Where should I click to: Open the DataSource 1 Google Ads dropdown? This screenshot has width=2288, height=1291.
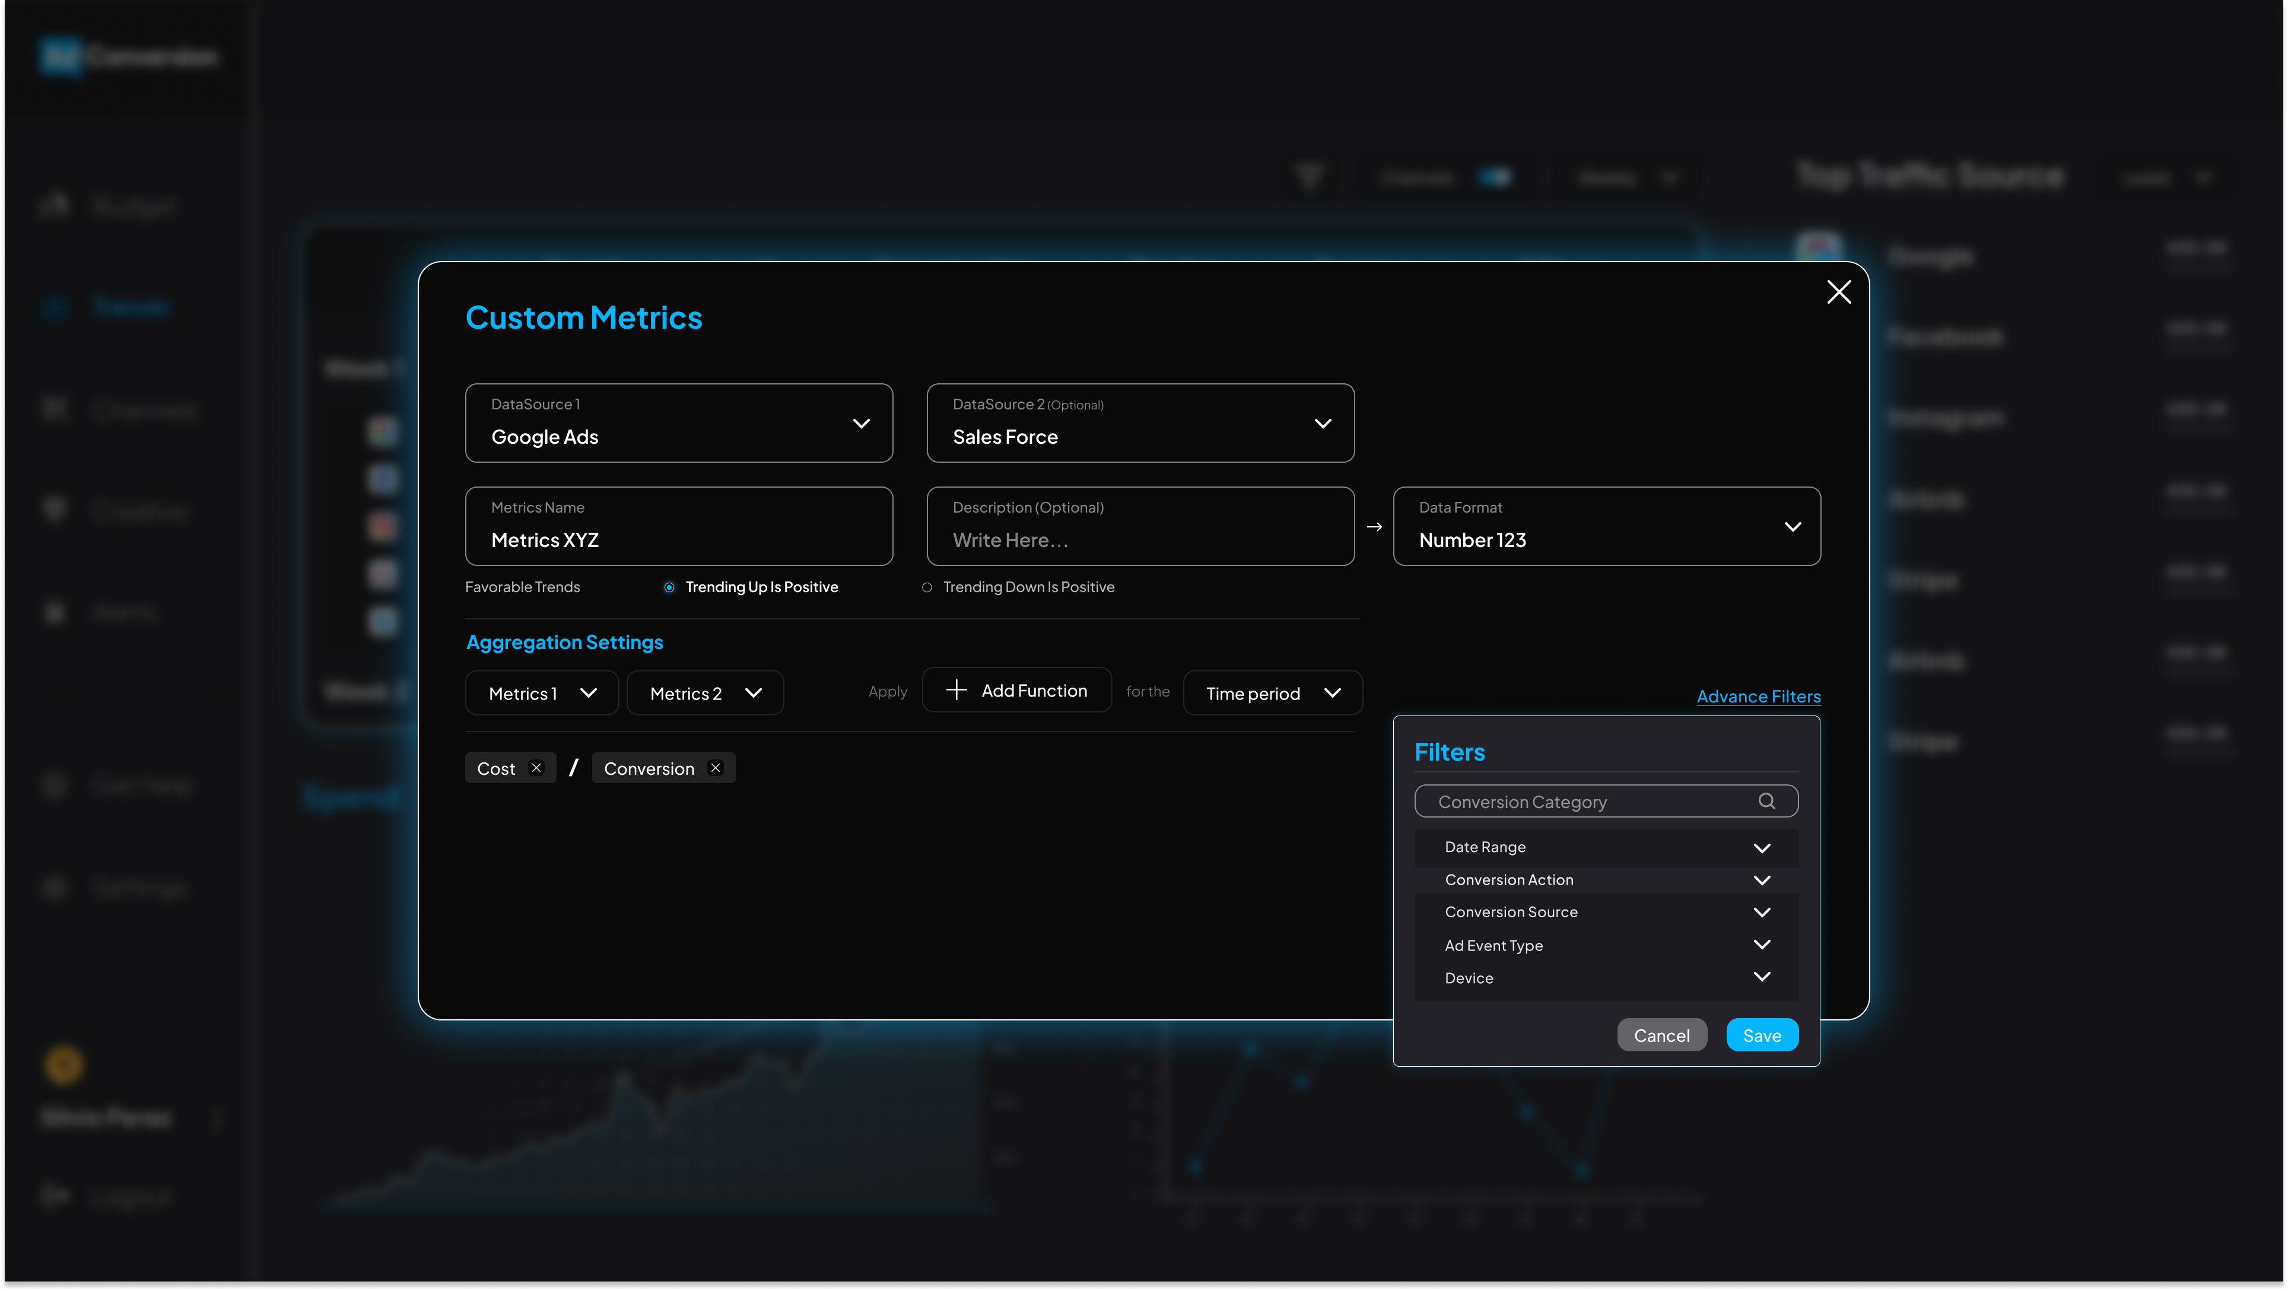point(679,422)
